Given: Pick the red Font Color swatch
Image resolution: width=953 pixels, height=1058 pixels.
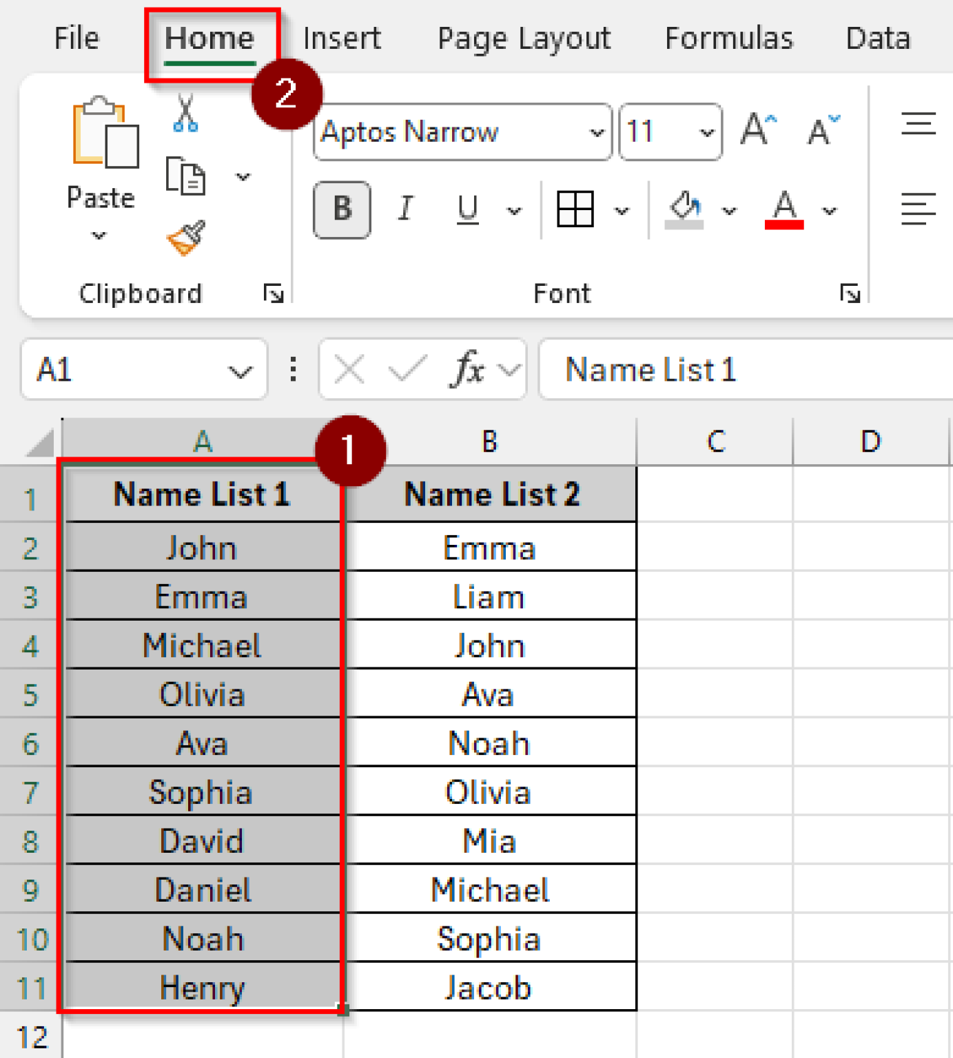Looking at the screenshot, I should tap(785, 222).
